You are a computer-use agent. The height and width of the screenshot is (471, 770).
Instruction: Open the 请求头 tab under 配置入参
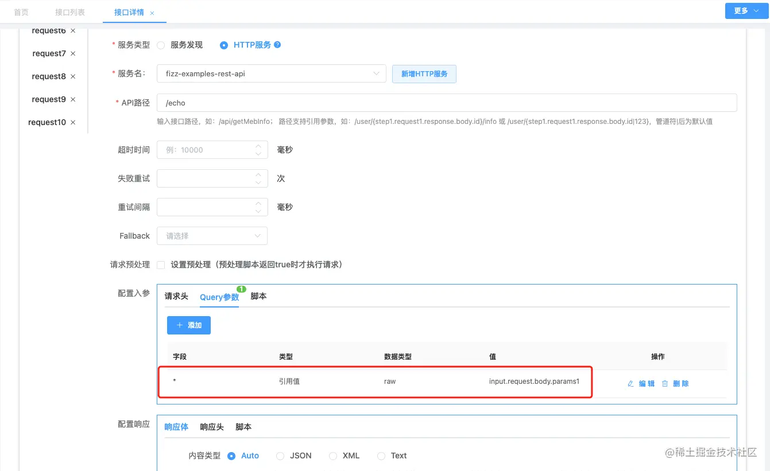[x=176, y=296]
